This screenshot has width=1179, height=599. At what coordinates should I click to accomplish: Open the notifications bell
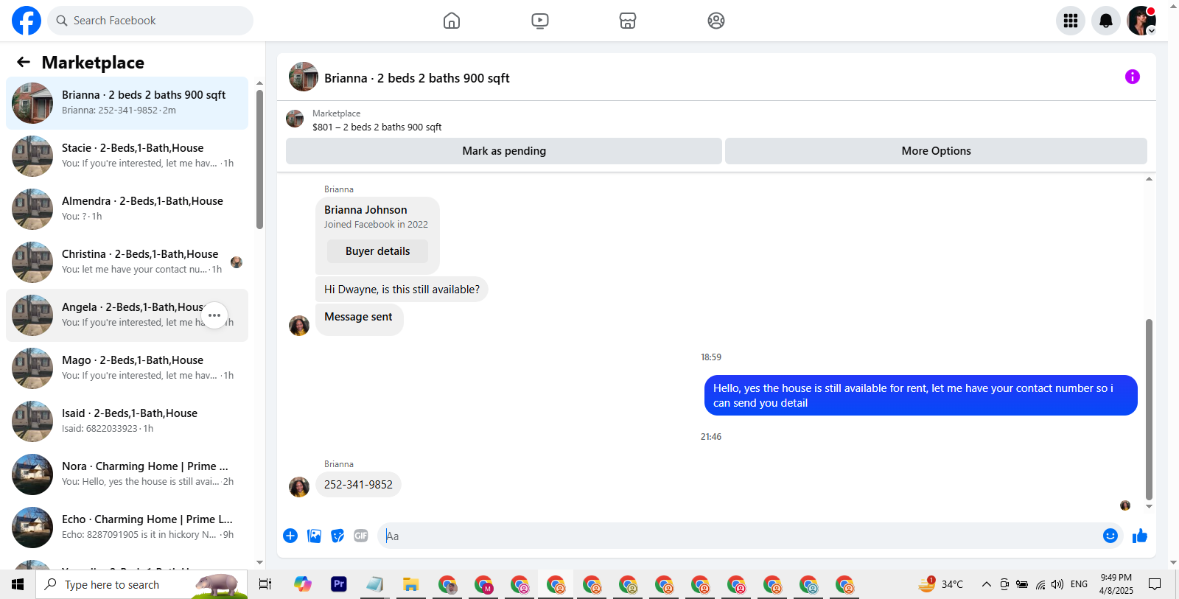click(1106, 21)
